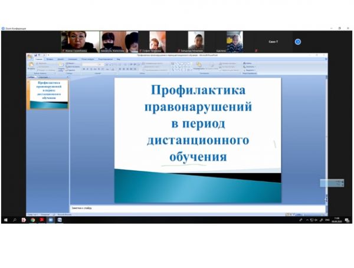Viewport: 354px width, 268px height.
Task: Open the font name dropdown
Action: [x=93, y=64]
